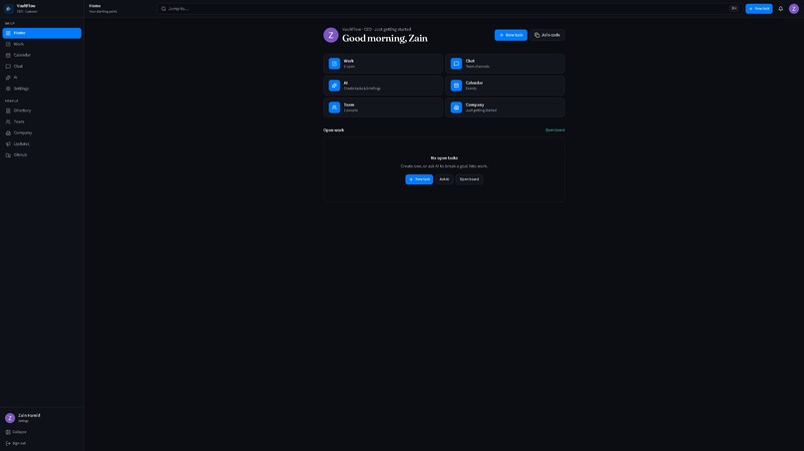This screenshot has height=451, width=804.
Task: Select Home in the sidebar
Action: coord(42,33)
